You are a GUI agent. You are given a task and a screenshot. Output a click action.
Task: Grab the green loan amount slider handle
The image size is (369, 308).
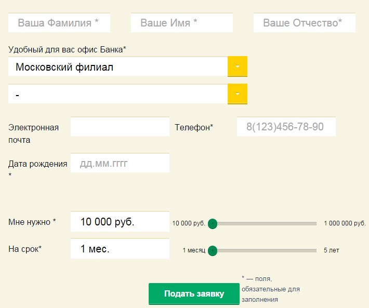point(212,224)
